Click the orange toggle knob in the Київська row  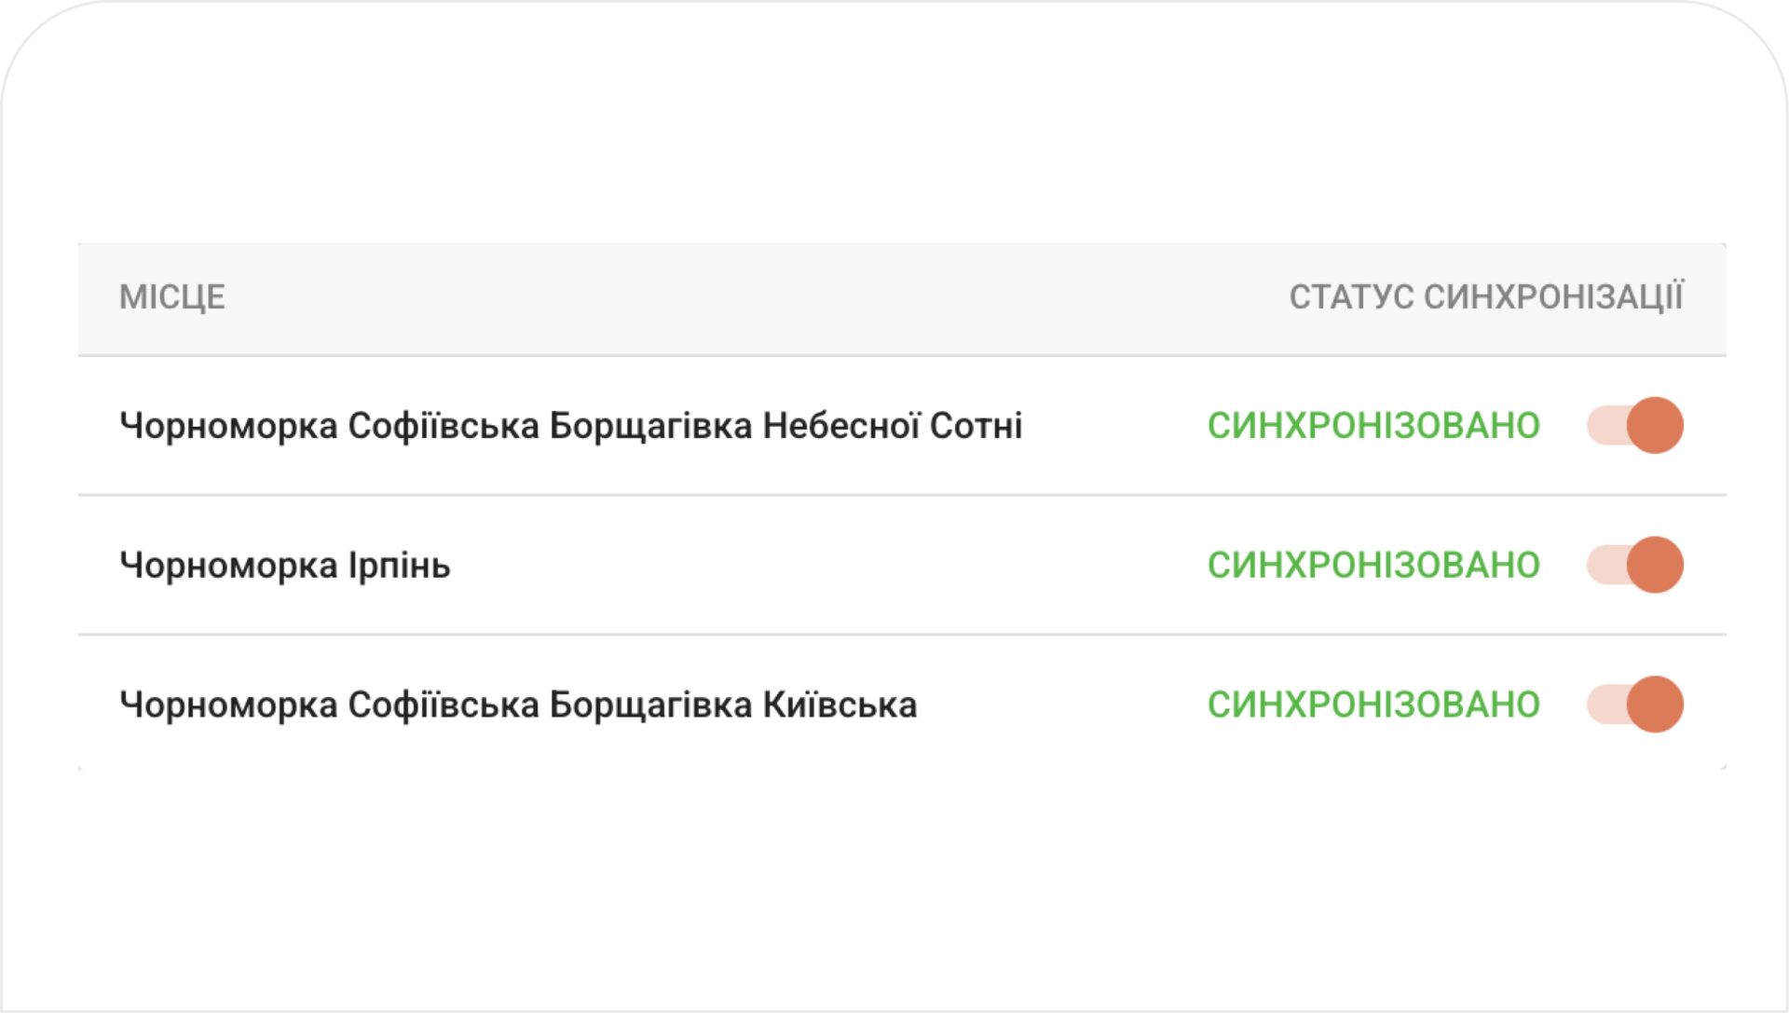[x=1656, y=705]
